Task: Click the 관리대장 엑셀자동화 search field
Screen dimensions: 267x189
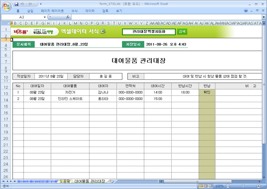Action: (x=149, y=31)
